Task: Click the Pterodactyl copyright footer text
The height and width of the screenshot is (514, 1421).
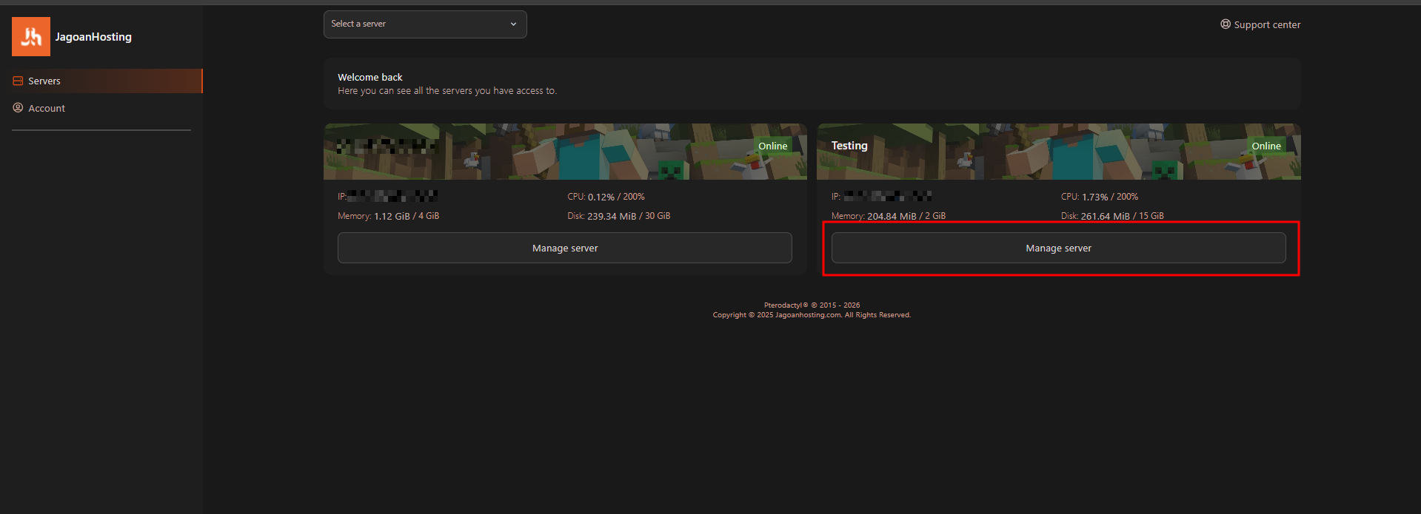Action: pyautogui.click(x=812, y=305)
